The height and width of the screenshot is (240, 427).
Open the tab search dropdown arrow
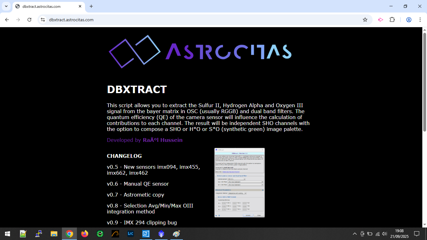(6, 6)
